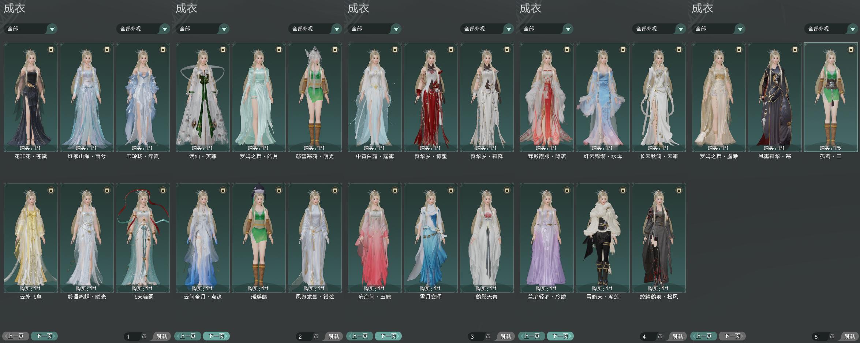Click trash icon on 纤云锦缆・水母 card
Viewport: 860px width, 343px height.
[623, 49]
